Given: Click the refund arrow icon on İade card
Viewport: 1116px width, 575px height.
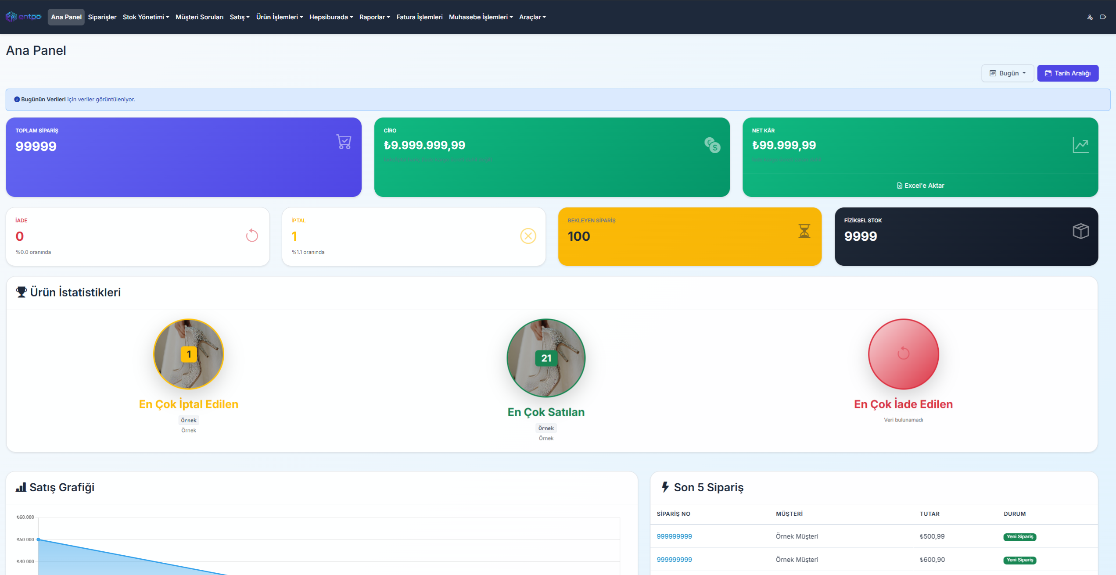Looking at the screenshot, I should click(x=252, y=236).
